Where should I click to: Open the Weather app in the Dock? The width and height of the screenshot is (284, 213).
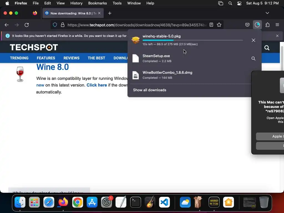(x=185, y=202)
